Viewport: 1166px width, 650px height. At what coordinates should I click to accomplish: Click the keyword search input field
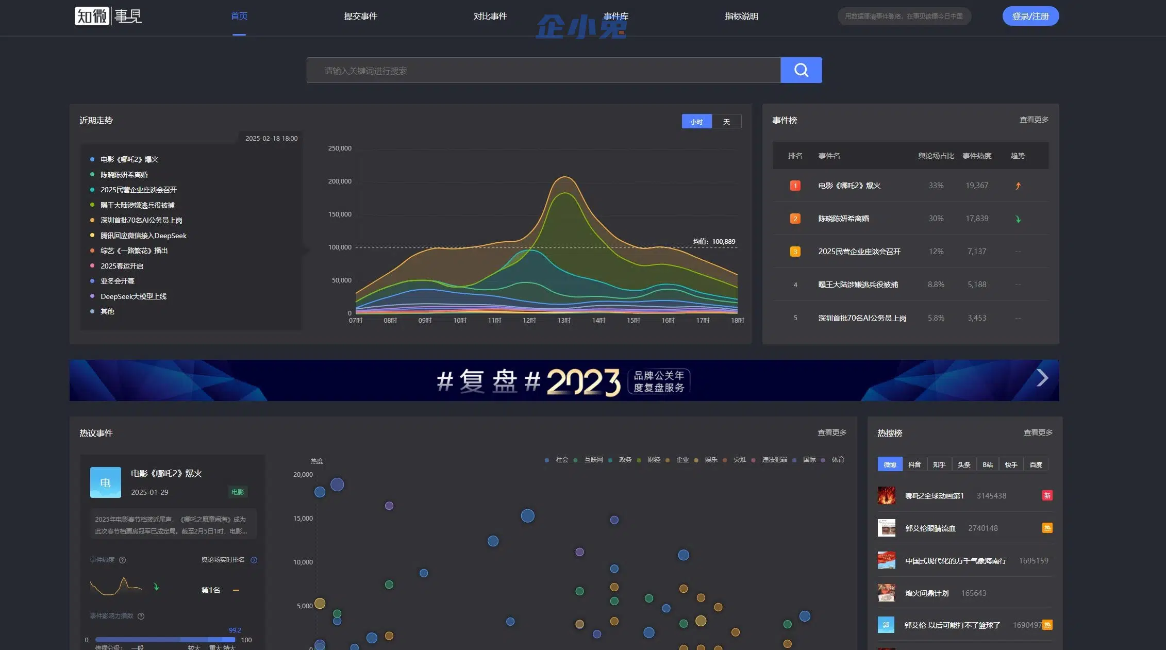click(544, 70)
